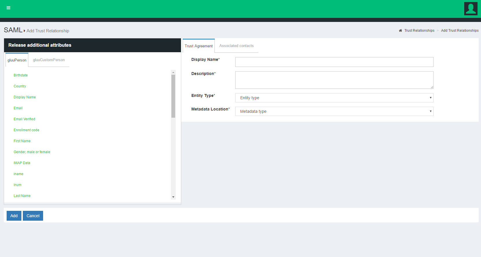Click the user profile avatar icon
Image resolution: width=481 pixels, height=257 pixels.
pos(471,9)
